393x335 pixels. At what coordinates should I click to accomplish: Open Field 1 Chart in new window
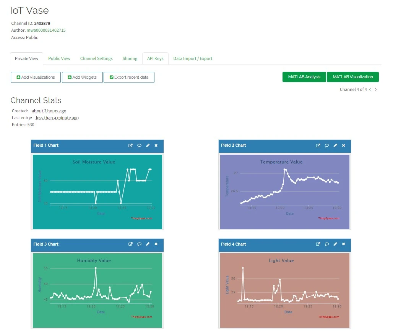click(130, 146)
